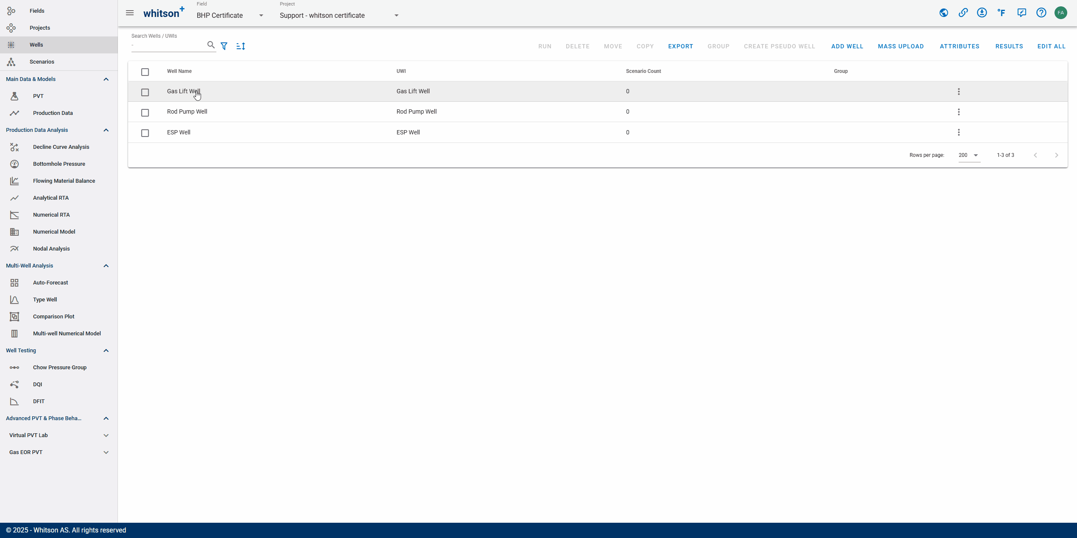Image resolution: width=1077 pixels, height=538 pixels.
Task: Open the feedback chat icon
Action: [1021, 13]
